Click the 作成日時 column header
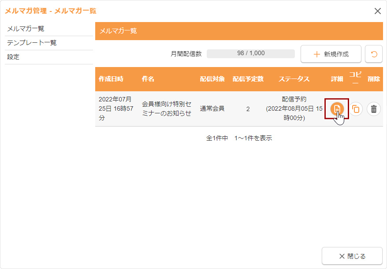Image resolution: width=387 pixels, height=269 pixels. coord(111,79)
